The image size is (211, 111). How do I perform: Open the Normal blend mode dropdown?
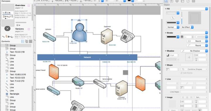(x=173, y=27)
